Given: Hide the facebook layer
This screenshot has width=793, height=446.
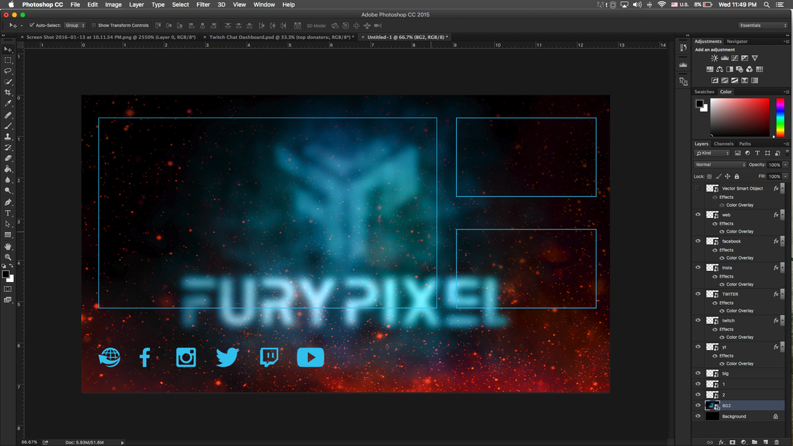Looking at the screenshot, I should [x=698, y=241].
